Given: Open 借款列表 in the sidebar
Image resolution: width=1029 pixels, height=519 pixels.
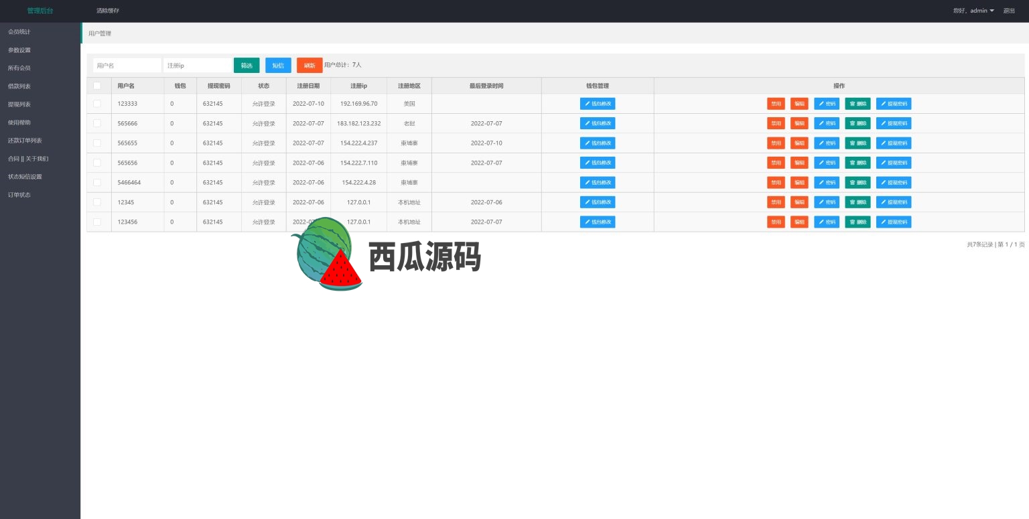Looking at the screenshot, I should point(19,86).
